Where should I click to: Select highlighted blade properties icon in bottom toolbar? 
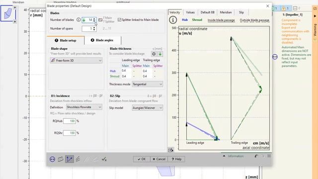point(70,159)
